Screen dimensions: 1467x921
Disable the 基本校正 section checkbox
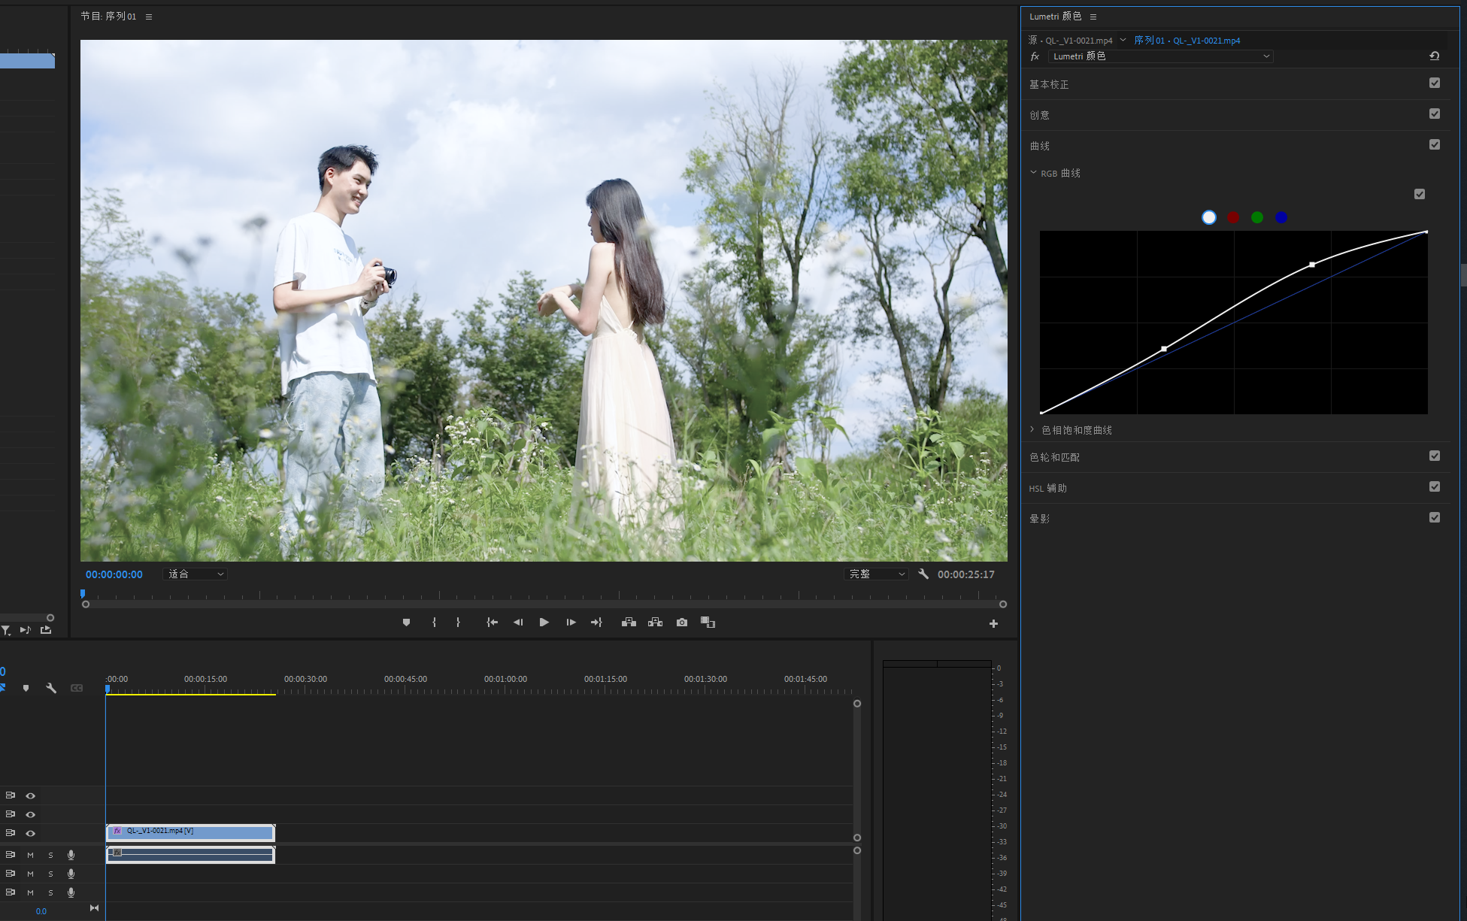pyautogui.click(x=1434, y=83)
